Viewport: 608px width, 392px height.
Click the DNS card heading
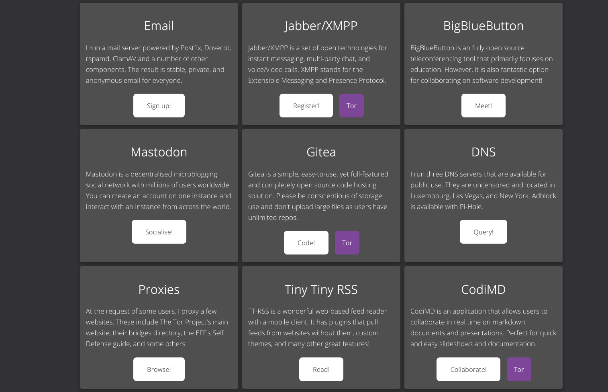click(x=483, y=152)
